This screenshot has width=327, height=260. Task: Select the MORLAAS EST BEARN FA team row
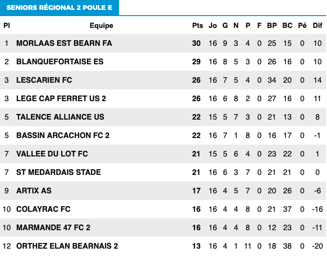tap(163, 43)
